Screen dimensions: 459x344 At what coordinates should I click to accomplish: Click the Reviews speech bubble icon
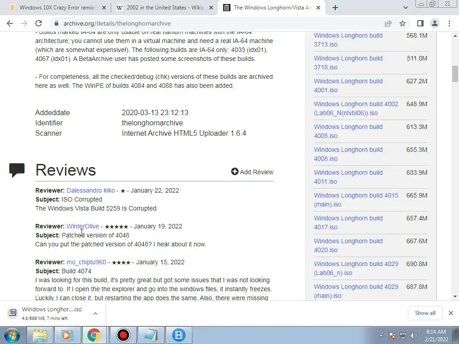tap(17, 170)
